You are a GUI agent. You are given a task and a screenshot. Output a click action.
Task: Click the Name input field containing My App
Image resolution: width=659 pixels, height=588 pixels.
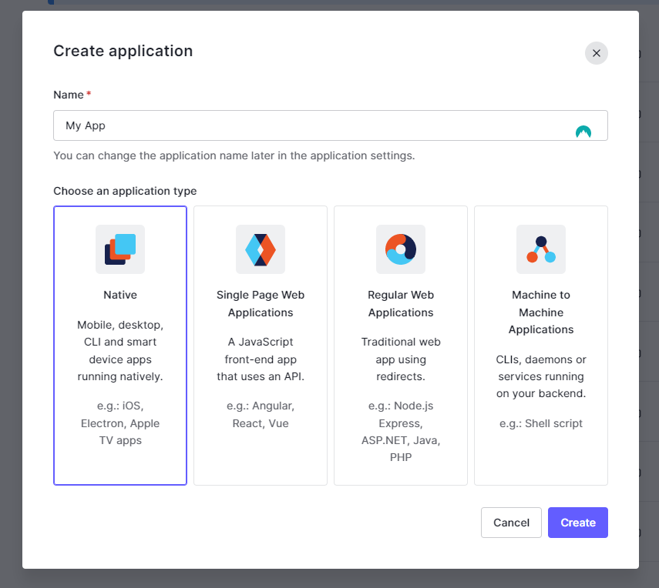(308, 125)
